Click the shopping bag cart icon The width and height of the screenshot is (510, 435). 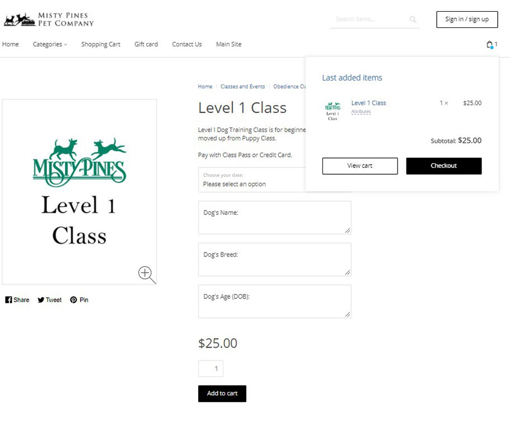coord(489,45)
